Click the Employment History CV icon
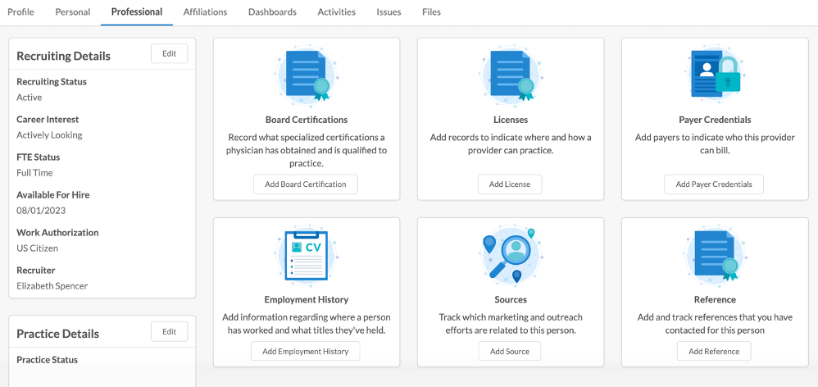 (307, 256)
